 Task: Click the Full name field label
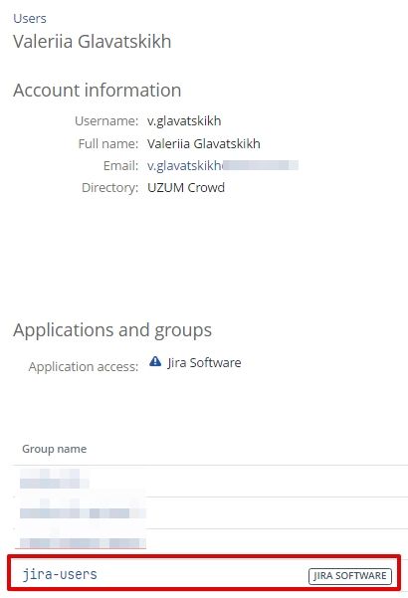pyautogui.click(x=108, y=143)
